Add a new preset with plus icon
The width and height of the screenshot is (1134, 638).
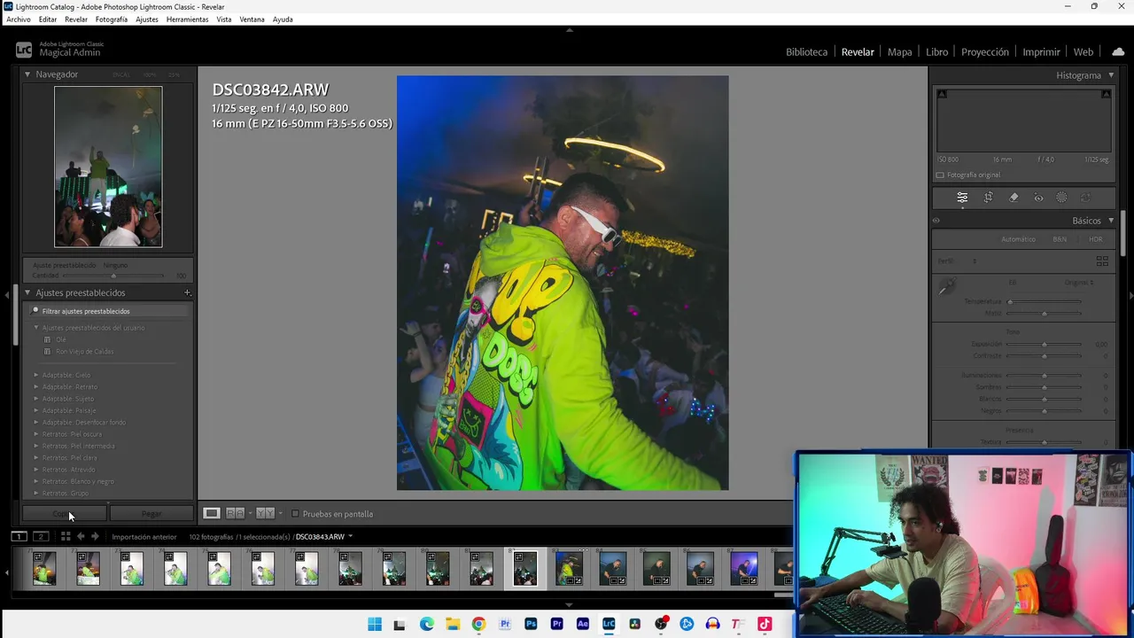(187, 292)
